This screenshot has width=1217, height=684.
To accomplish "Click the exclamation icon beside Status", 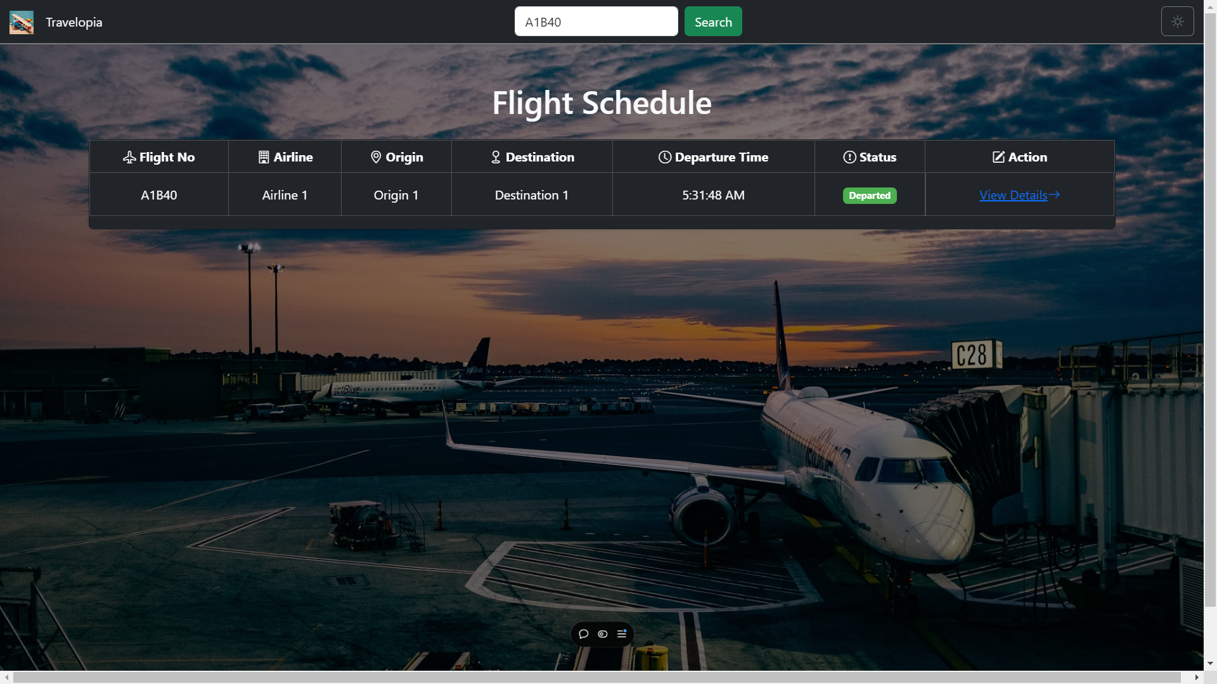I will coord(849,157).
